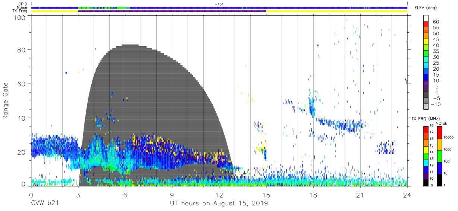Image resolution: width=458 pixels, height=211 pixels.
Task: Click the 45 label in ELEV legend
Action: [435, 39]
